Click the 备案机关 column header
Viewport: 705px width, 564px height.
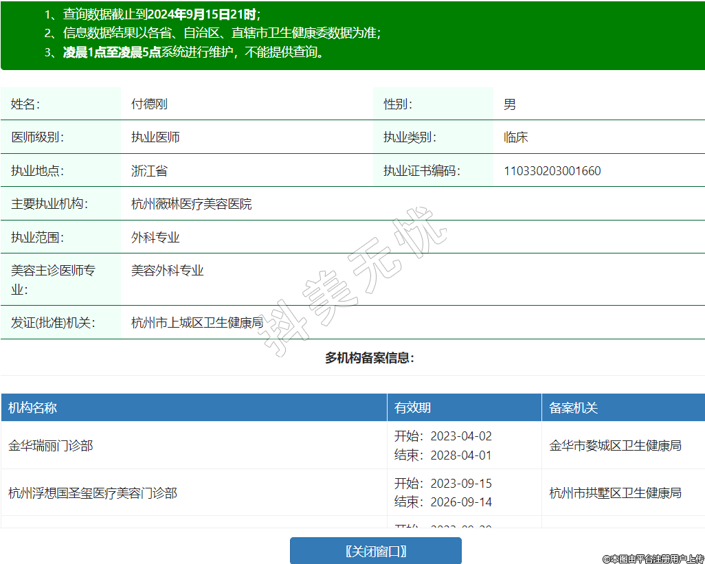[x=573, y=408]
